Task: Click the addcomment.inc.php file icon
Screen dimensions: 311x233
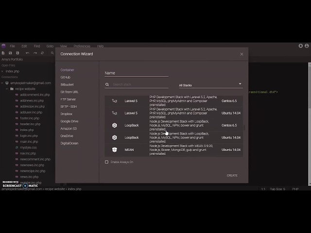Action: (17, 95)
